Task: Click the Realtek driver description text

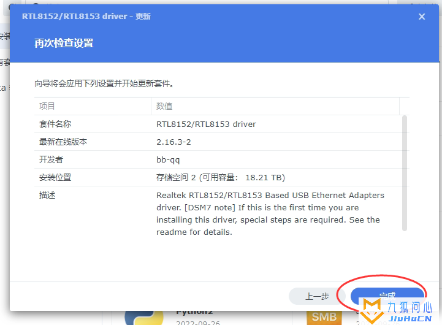Action: point(270,213)
